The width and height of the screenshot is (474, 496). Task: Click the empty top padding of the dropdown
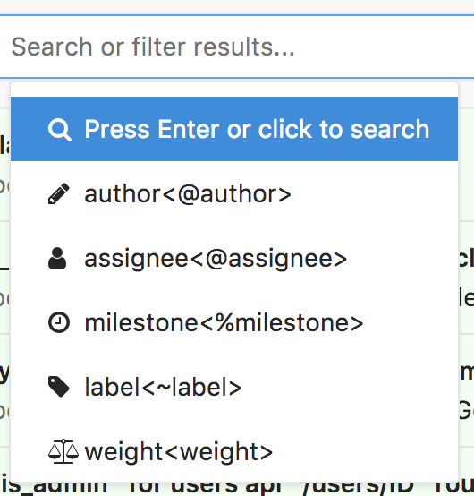234,90
